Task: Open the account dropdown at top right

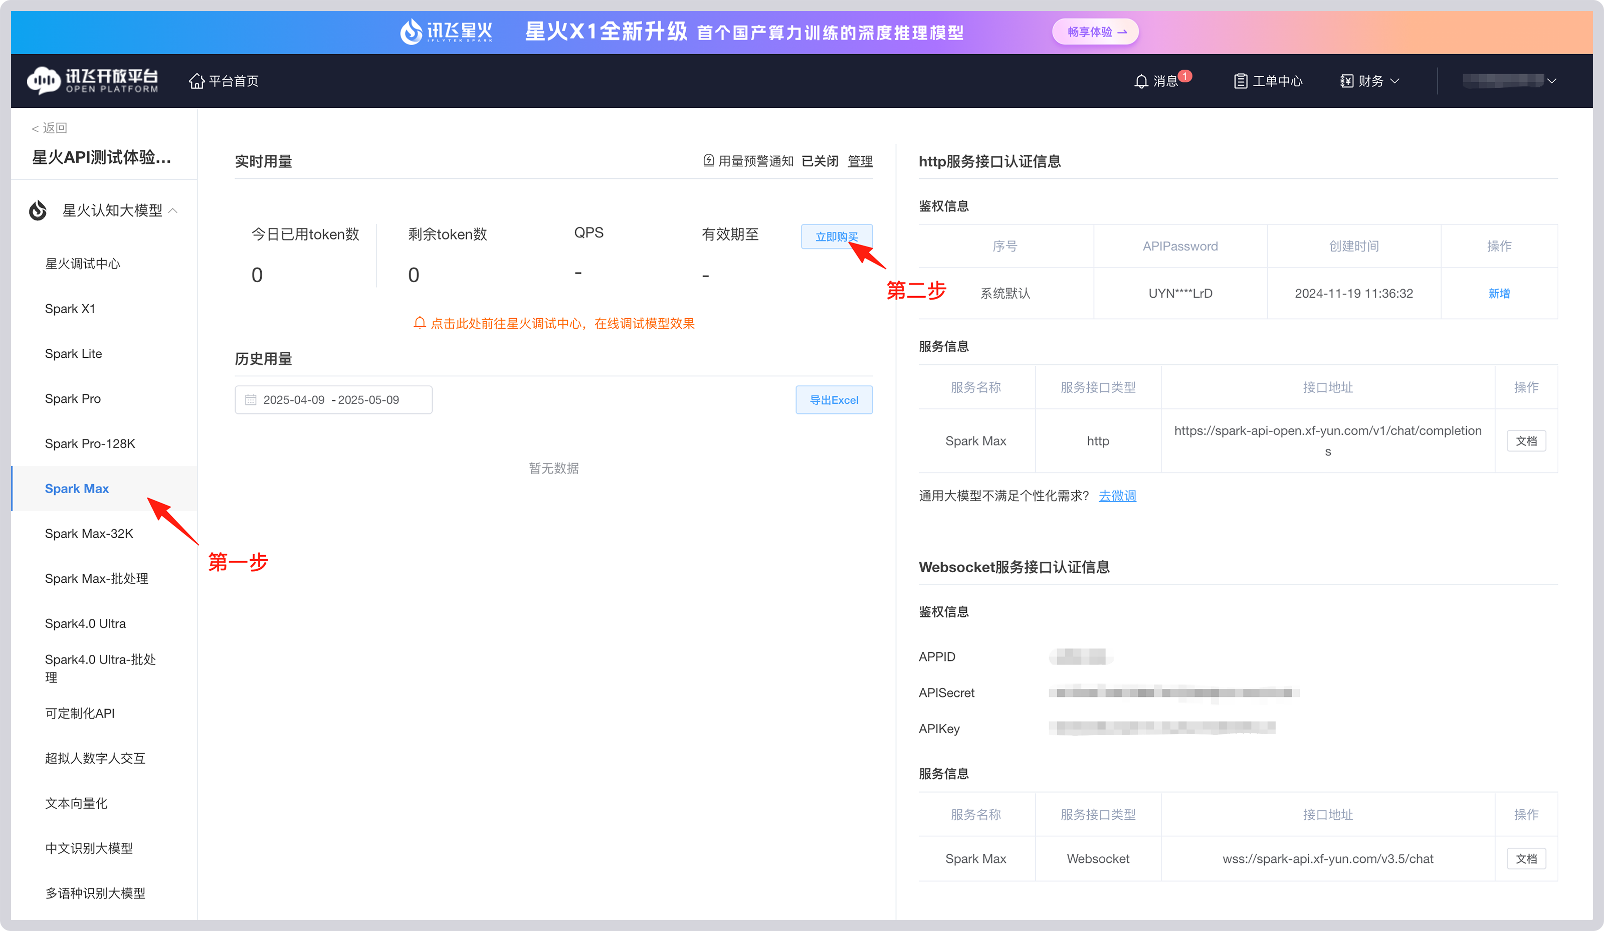Action: [x=1552, y=81]
